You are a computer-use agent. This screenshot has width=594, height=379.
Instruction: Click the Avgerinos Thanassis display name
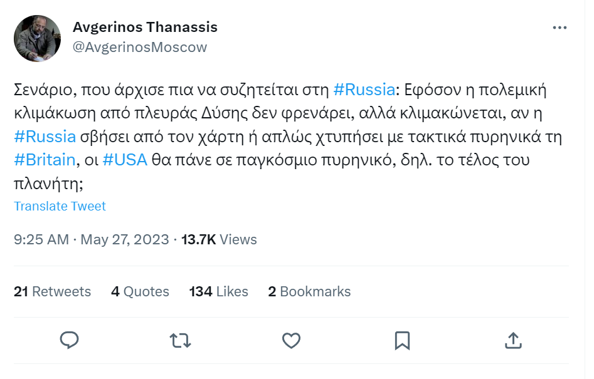[145, 27]
